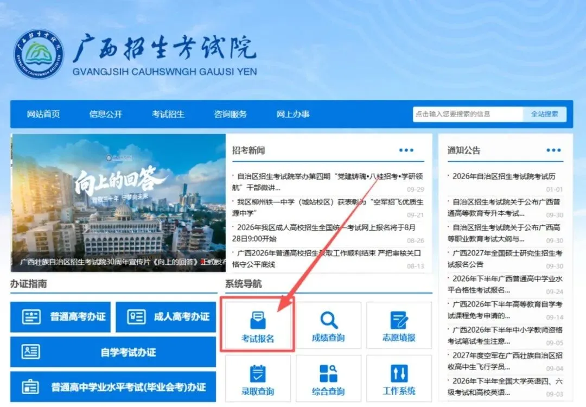Viewport: 586px width, 407px height.
Task: Open notice about 广西高等职业教育考试大纲
Action: pos(504,233)
